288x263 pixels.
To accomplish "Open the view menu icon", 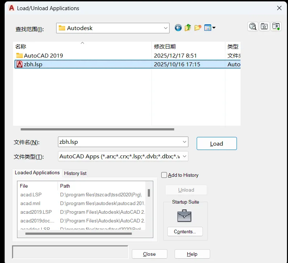I will (210, 28).
